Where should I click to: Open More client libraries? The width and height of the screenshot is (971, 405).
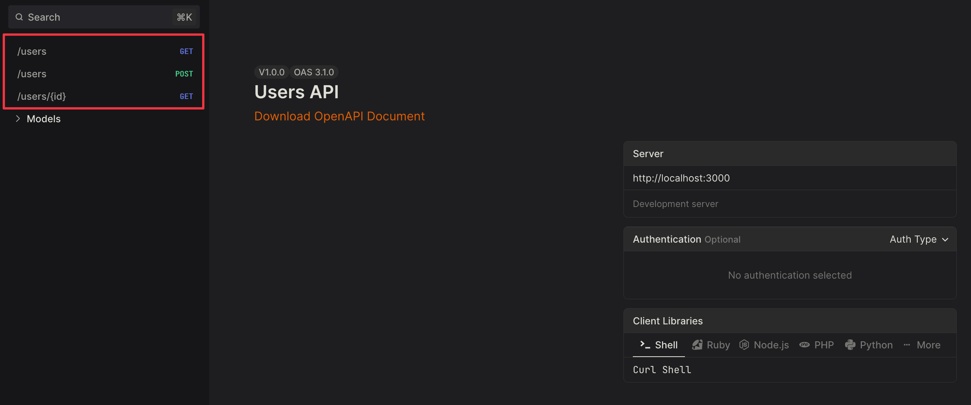click(x=922, y=345)
